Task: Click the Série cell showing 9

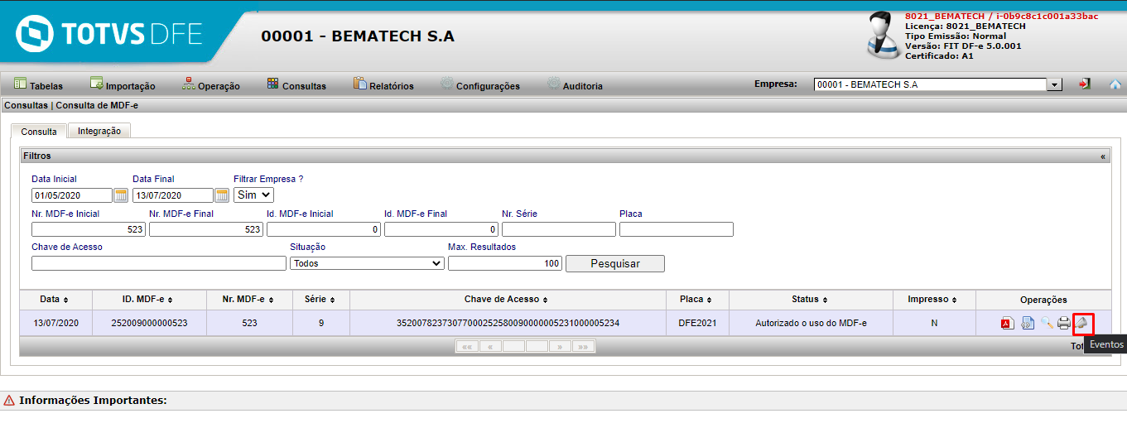Action: [x=321, y=323]
